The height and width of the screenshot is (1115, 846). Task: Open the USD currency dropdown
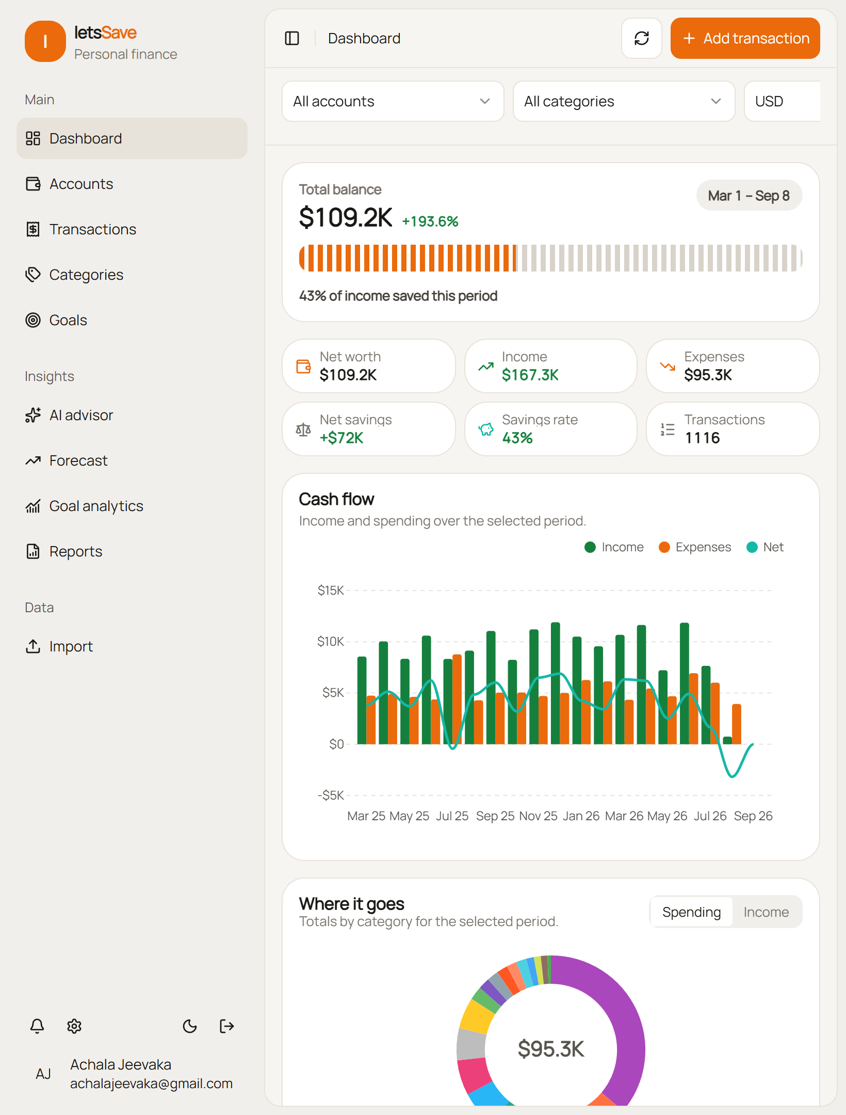click(x=782, y=101)
